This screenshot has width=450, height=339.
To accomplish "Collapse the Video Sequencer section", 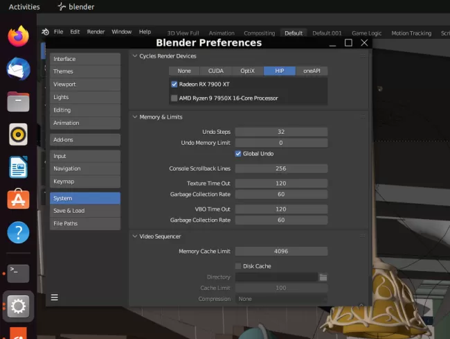I will (135, 236).
